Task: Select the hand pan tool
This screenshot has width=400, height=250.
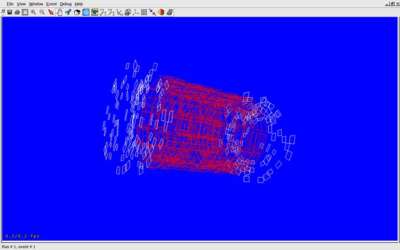Action: tap(60, 12)
